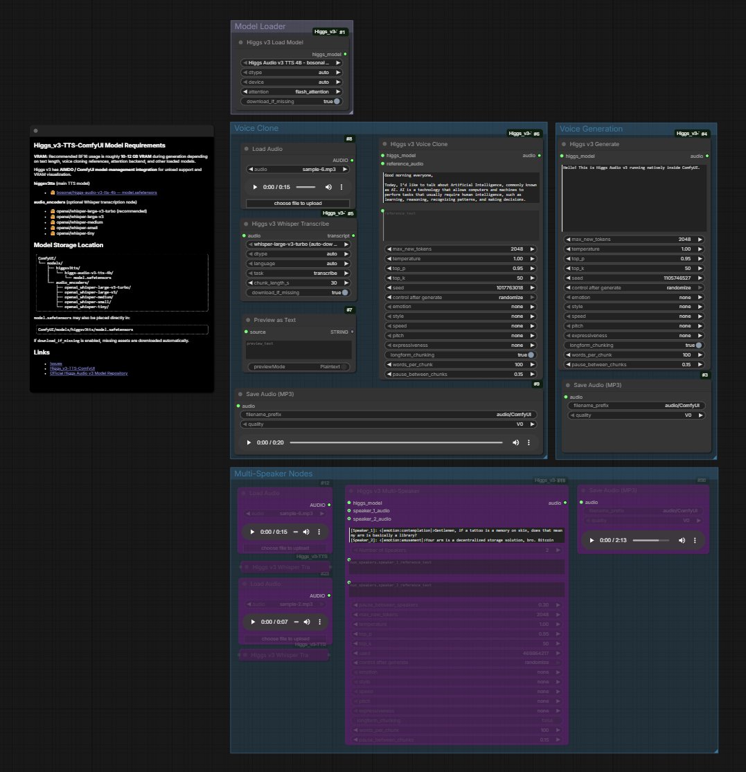Open Official Higgs Audio v3 Model Repository link

(89, 373)
